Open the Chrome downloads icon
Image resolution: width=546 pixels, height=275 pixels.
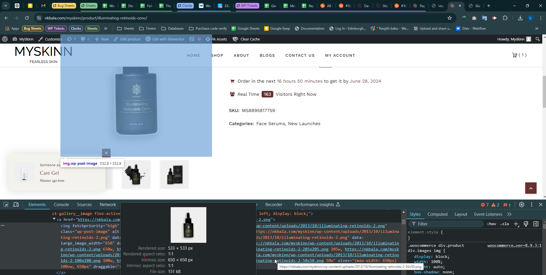click(520, 18)
